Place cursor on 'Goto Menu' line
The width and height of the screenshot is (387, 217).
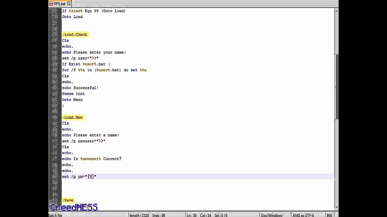pos(72,100)
